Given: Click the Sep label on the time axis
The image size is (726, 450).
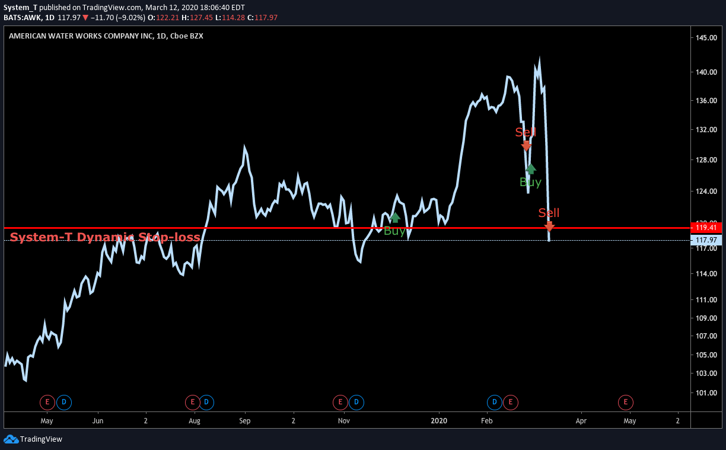Looking at the screenshot, I should click(x=245, y=421).
